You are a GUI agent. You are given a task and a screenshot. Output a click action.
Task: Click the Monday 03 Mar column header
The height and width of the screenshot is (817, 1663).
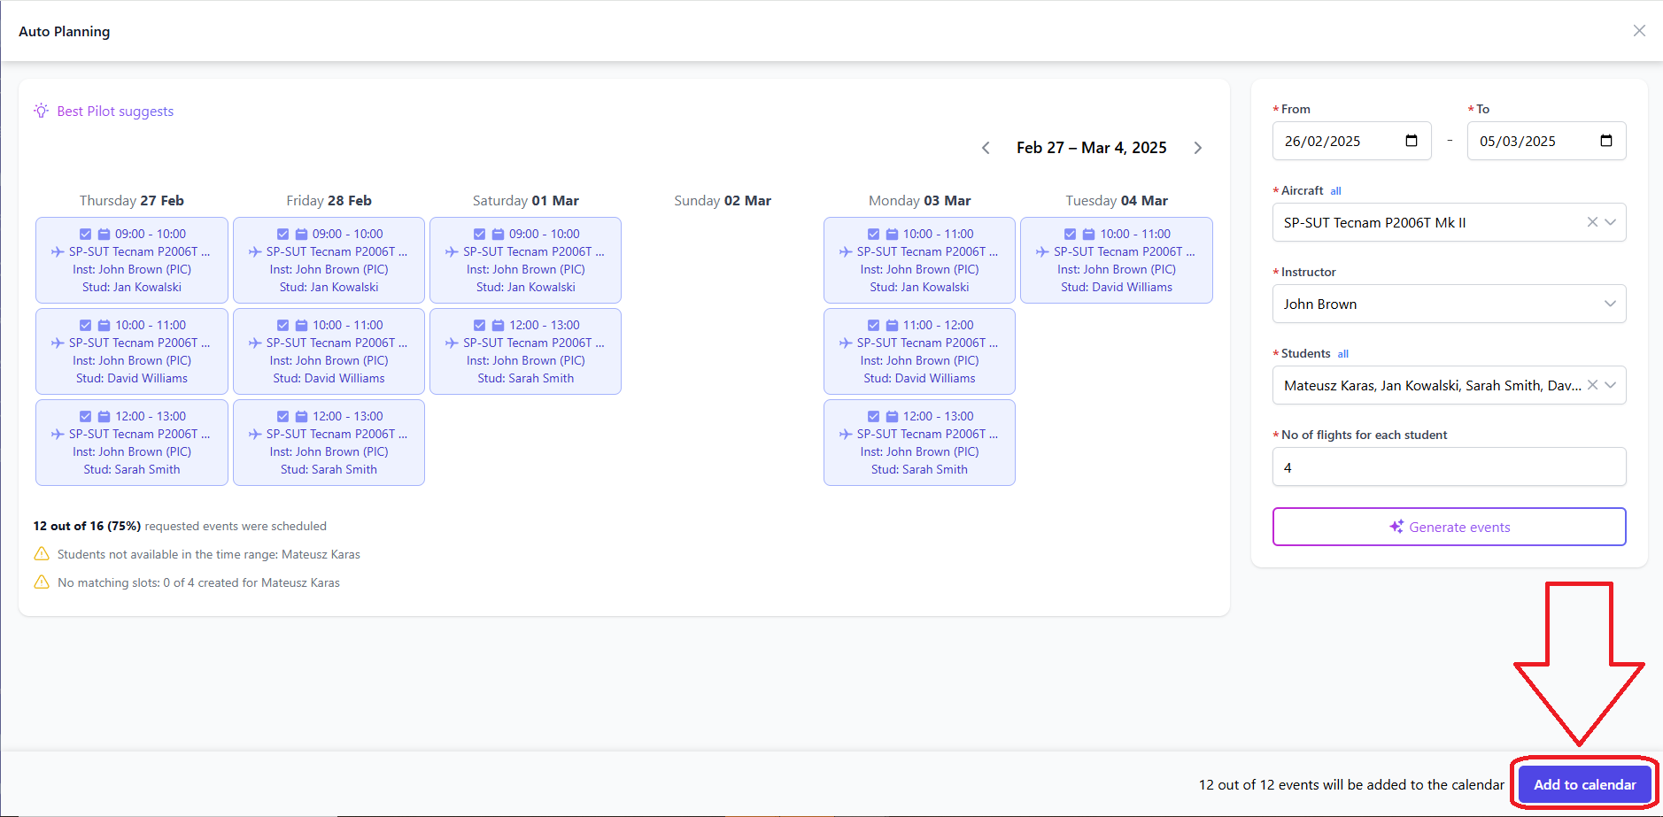pos(919,201)
